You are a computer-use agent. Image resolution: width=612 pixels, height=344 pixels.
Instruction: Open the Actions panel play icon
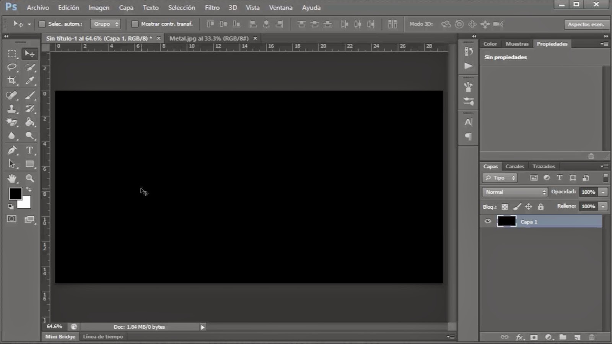coord(469,66)
